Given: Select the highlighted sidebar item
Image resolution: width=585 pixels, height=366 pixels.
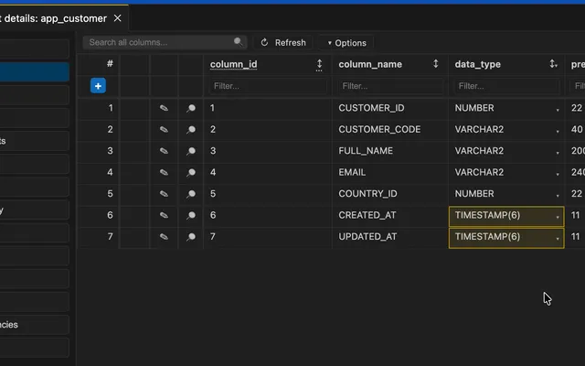Looking at the screenshot, I should pos(35,71).
